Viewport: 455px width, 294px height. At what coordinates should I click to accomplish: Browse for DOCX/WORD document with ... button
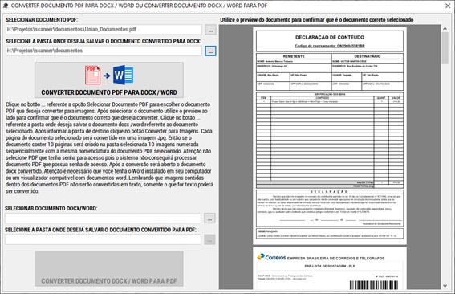(x=209, y=218)
